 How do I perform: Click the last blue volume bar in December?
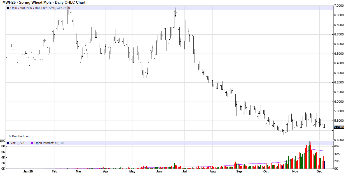coord(324,165)
